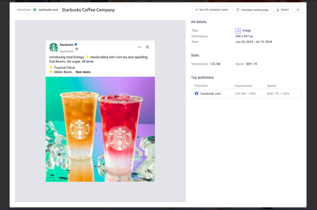317x210 pixels.
Task: Close the Starbucks Coffee Company panel
Action: point(298,10)
